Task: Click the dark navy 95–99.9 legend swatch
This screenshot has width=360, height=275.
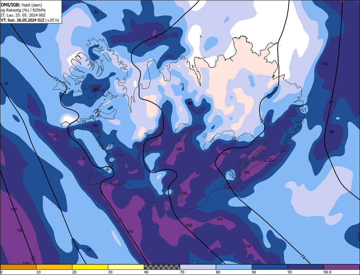Action: tap(306, 267)
